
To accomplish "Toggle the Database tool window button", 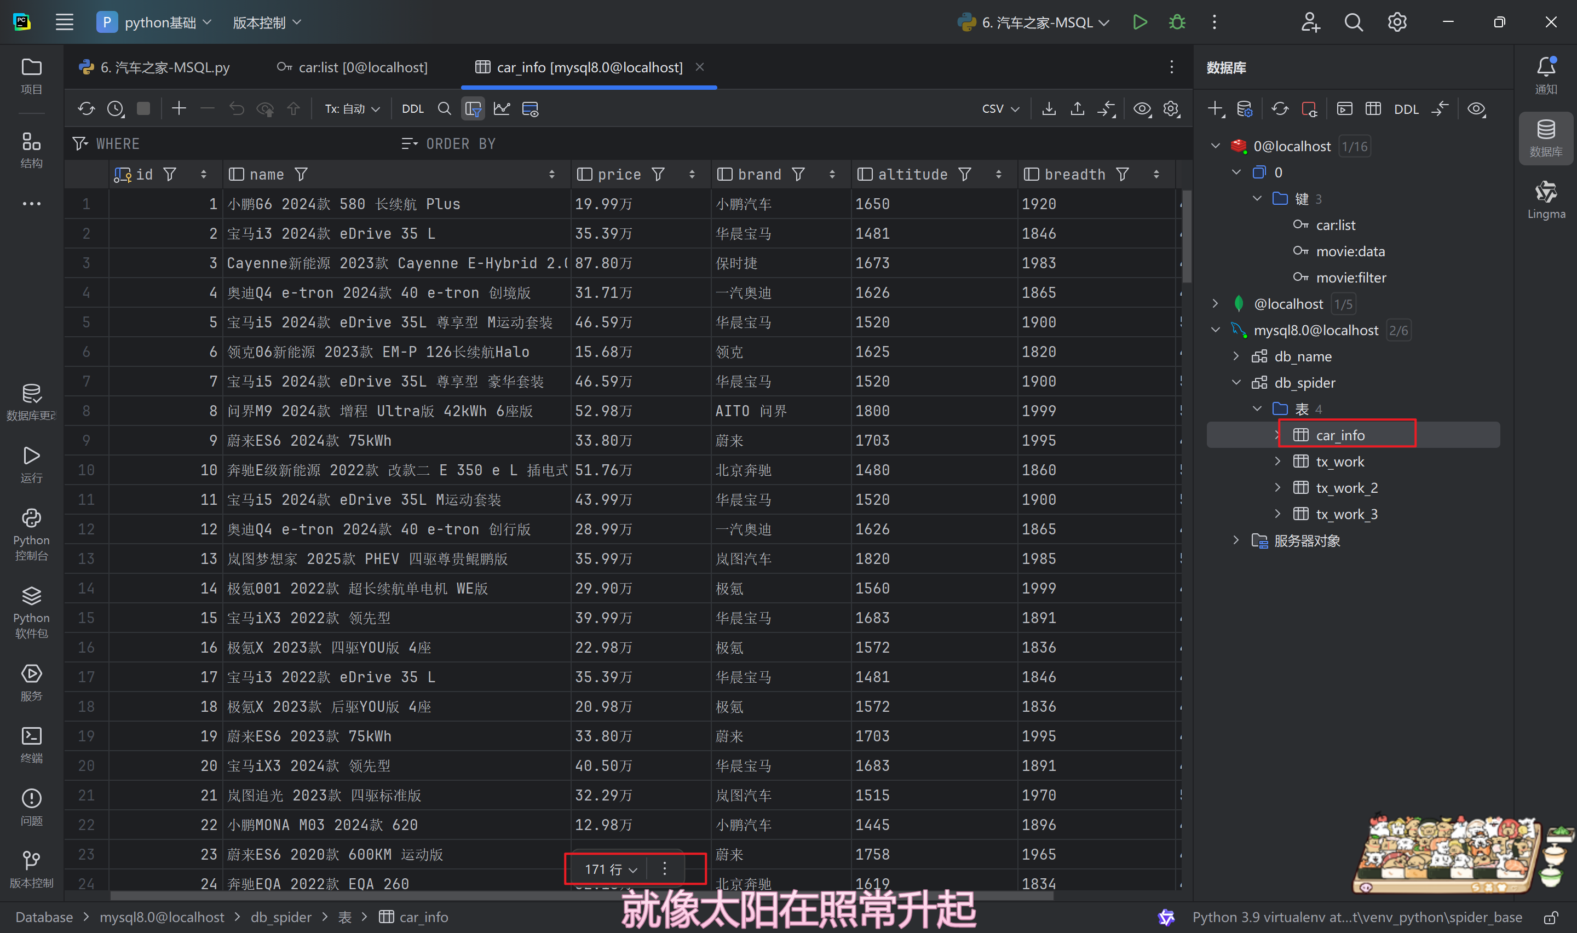I will click(x=1546, y=137).
